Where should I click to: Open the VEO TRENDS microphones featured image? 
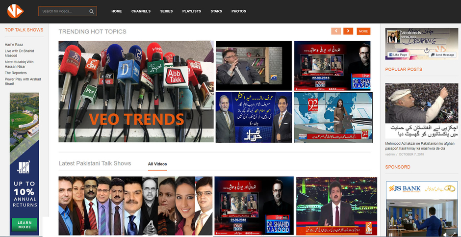point(136,91)
